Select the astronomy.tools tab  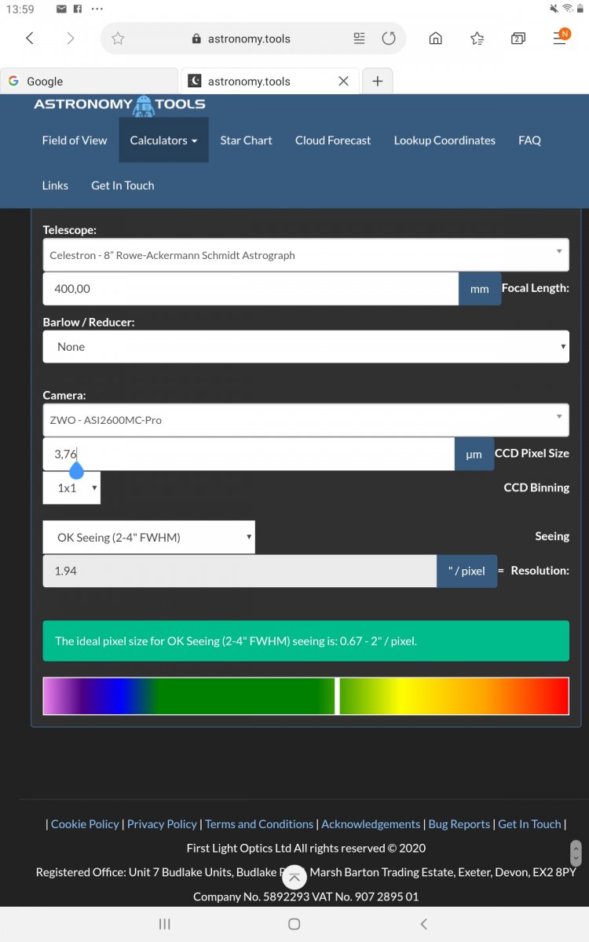click(x=271, y=81)
